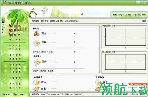Open 系统设置 in the sidebar
The image size is (148, 97).
coord(15,84)
